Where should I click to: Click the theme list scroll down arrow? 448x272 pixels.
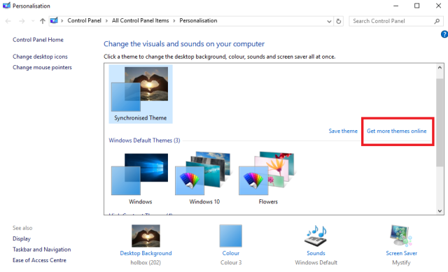(440, 211)
